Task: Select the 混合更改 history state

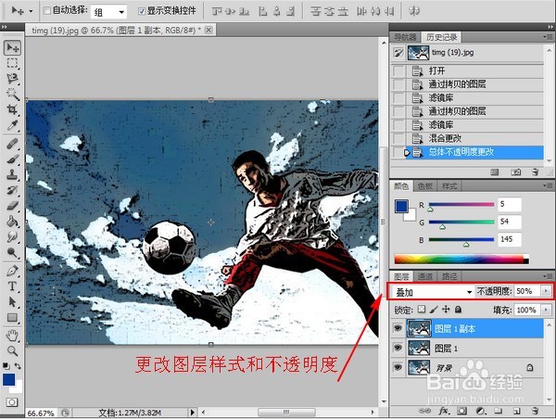Action: [467, 138]
